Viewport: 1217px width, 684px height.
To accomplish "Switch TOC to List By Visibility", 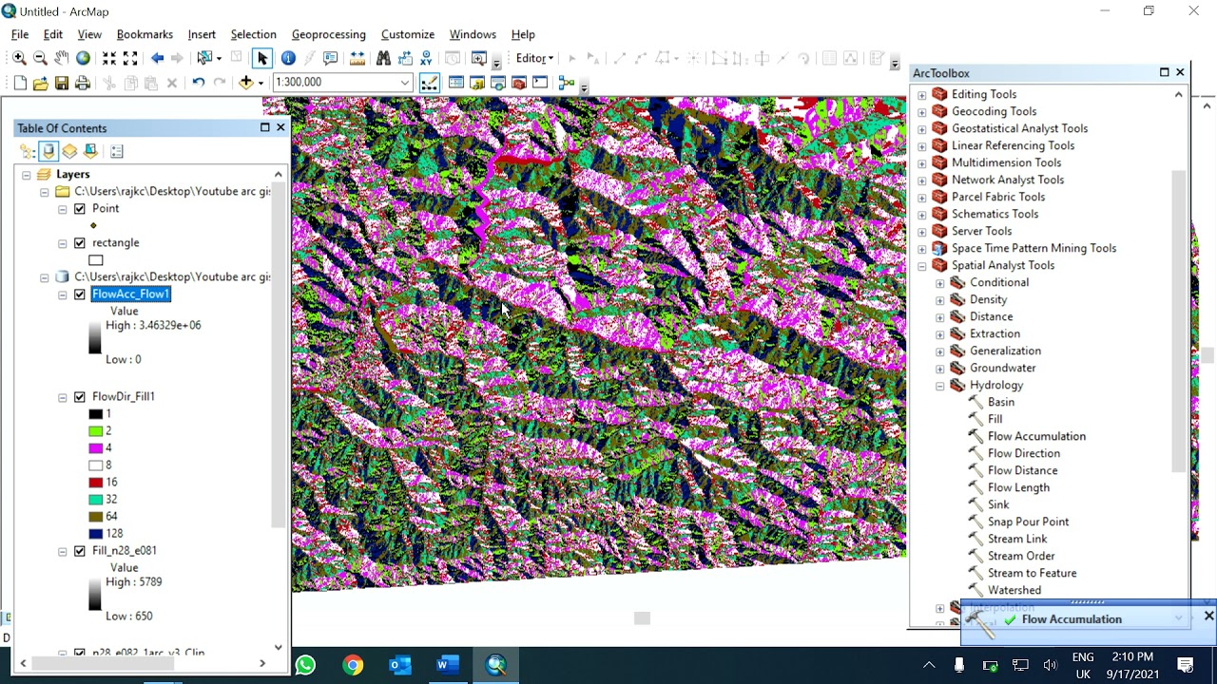I will [x=69, y=151].
